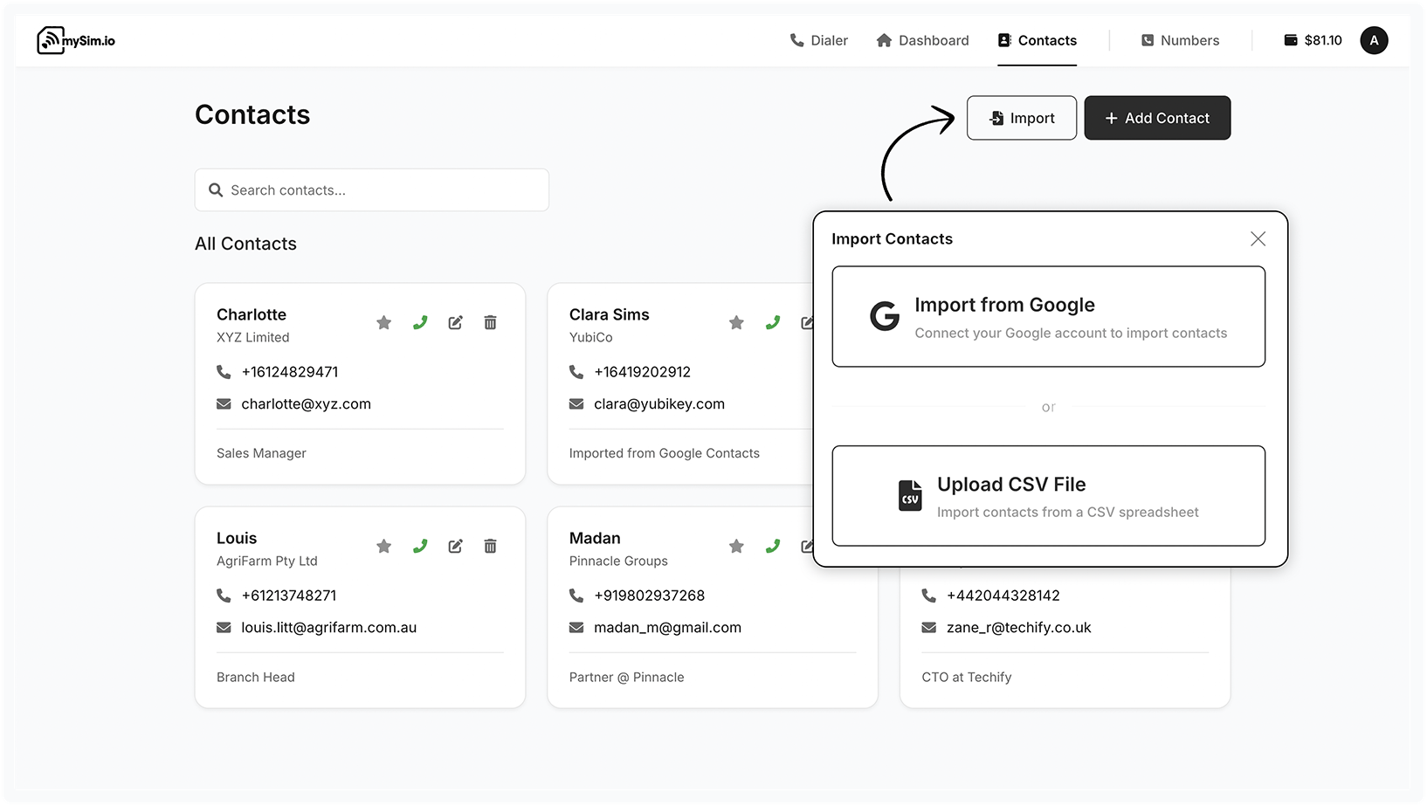The image size is (1427, 806).
Task: Call Charlotte using the phone icon
Action: [x=420, y=322]
